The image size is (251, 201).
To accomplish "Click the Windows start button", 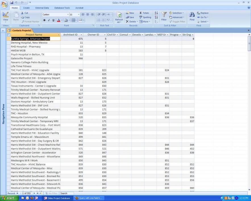I will (x=9, y=198).
